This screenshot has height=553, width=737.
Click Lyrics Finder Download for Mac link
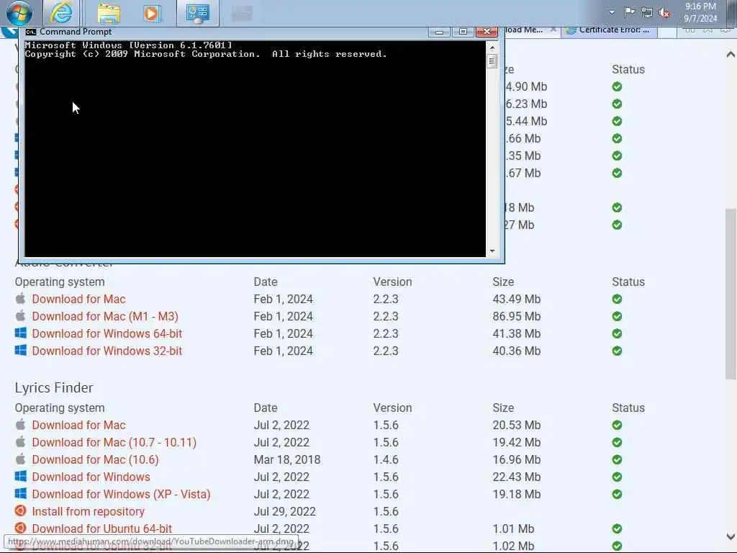[78, 425]
